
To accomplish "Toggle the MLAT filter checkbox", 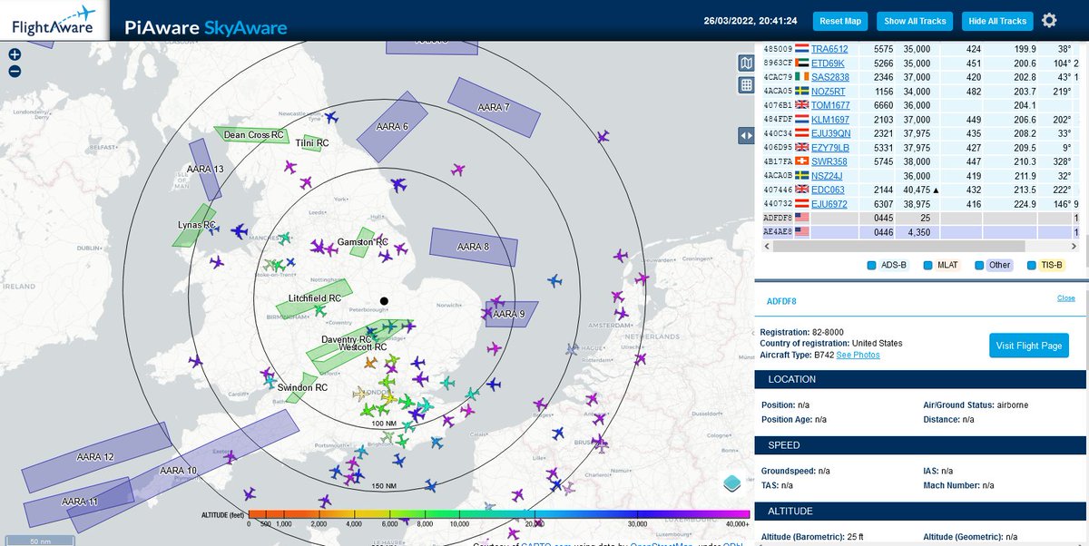I will tap(928, 266).
